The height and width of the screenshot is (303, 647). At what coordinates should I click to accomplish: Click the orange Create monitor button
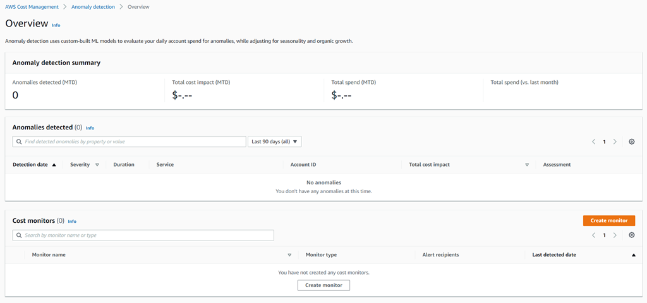[608, 221]
